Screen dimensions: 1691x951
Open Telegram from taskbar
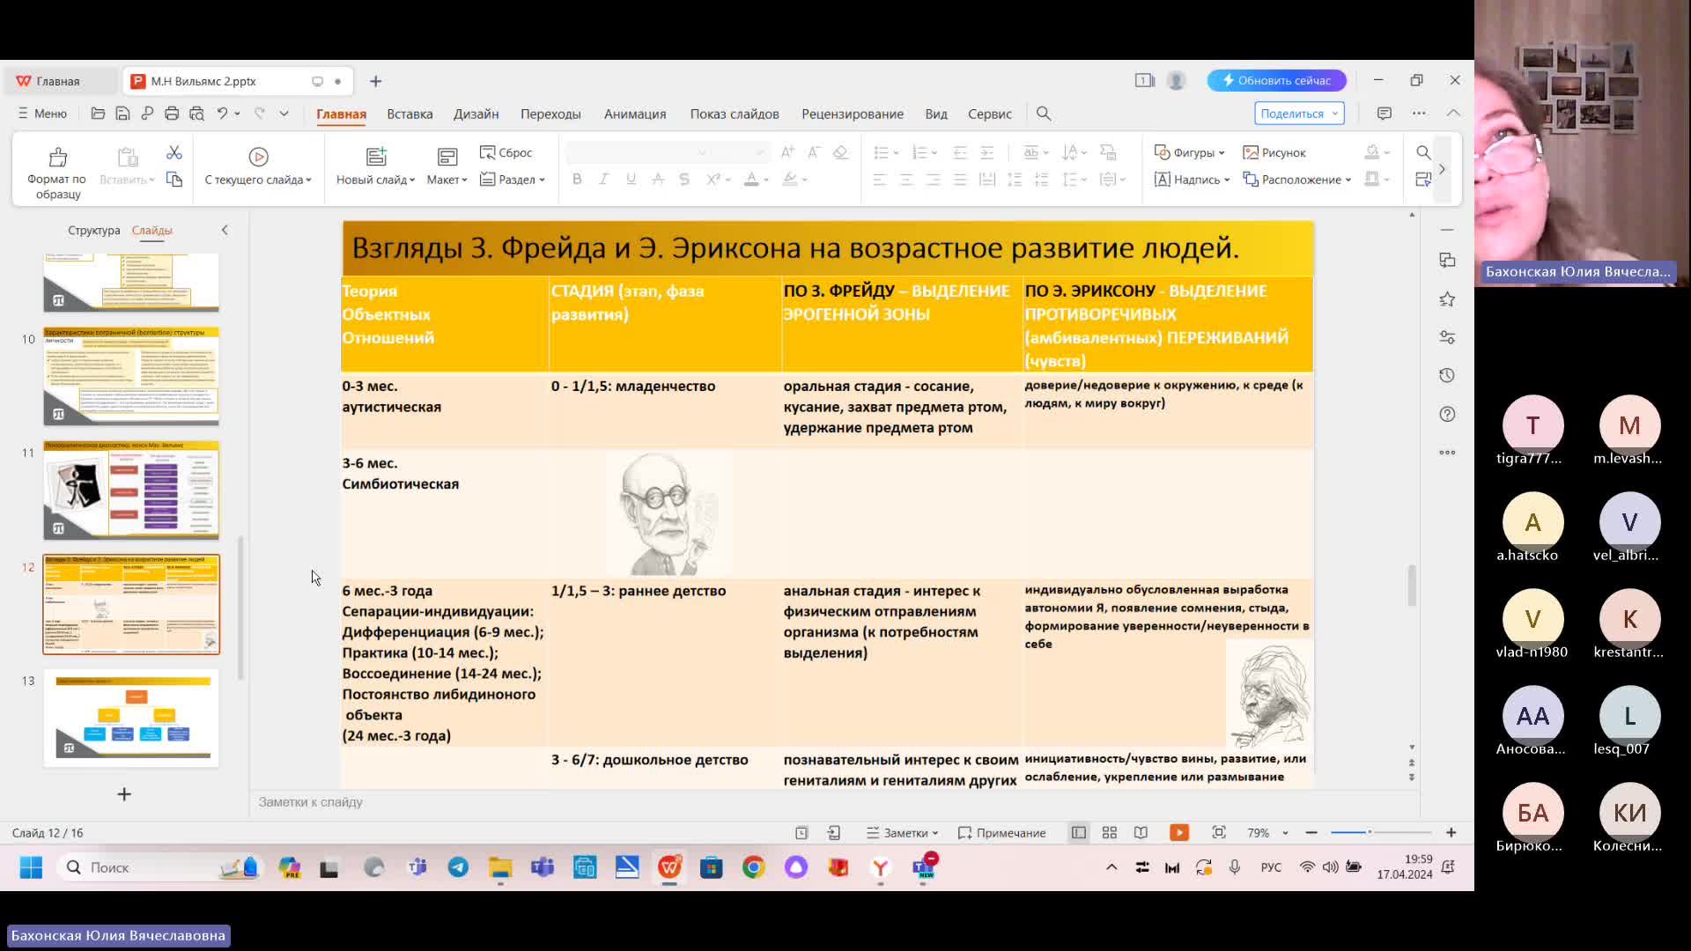pyautogui.click(x=458, y=868)
